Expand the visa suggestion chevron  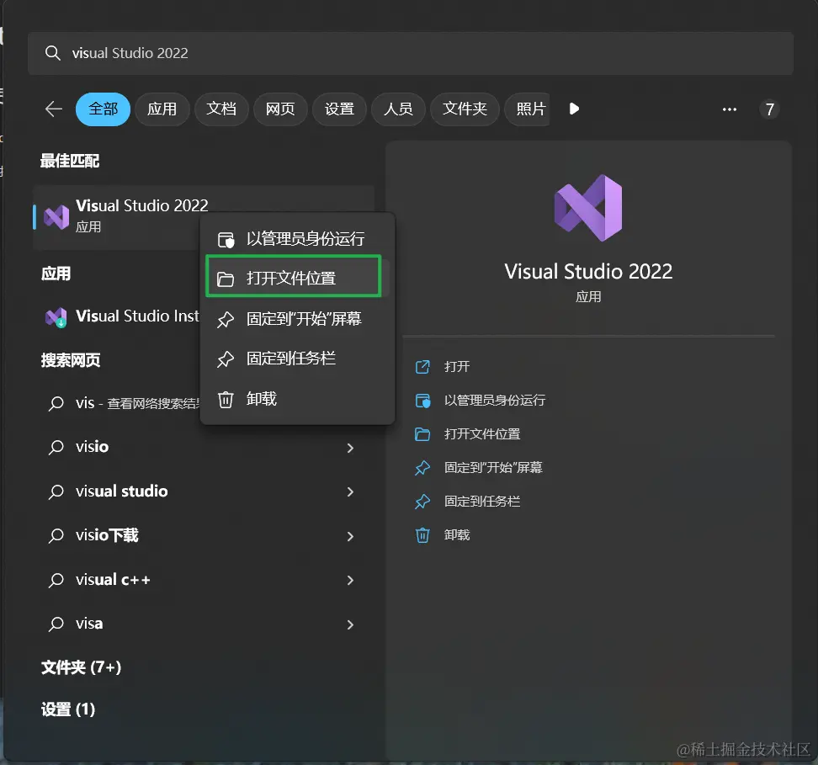[351, 624]
